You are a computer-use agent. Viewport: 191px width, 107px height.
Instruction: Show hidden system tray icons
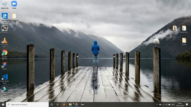(x=157, y=104)
